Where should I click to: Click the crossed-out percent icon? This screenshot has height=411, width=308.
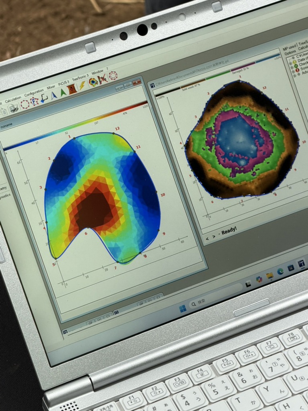pyautogui.click(x=103, y=79)
